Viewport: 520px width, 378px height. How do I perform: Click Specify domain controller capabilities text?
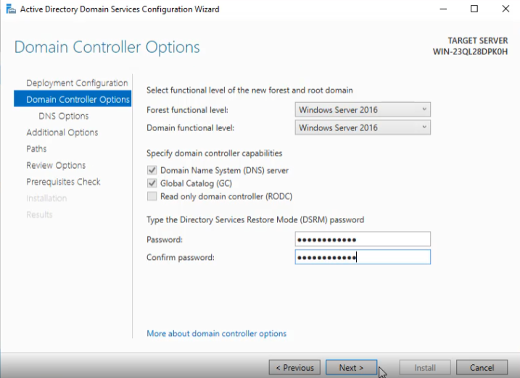pos(214,154)
